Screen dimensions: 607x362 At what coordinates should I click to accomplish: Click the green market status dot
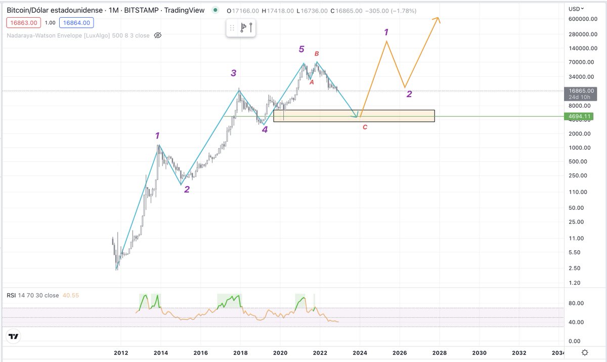pyautogui.click(x=216, y=10)
